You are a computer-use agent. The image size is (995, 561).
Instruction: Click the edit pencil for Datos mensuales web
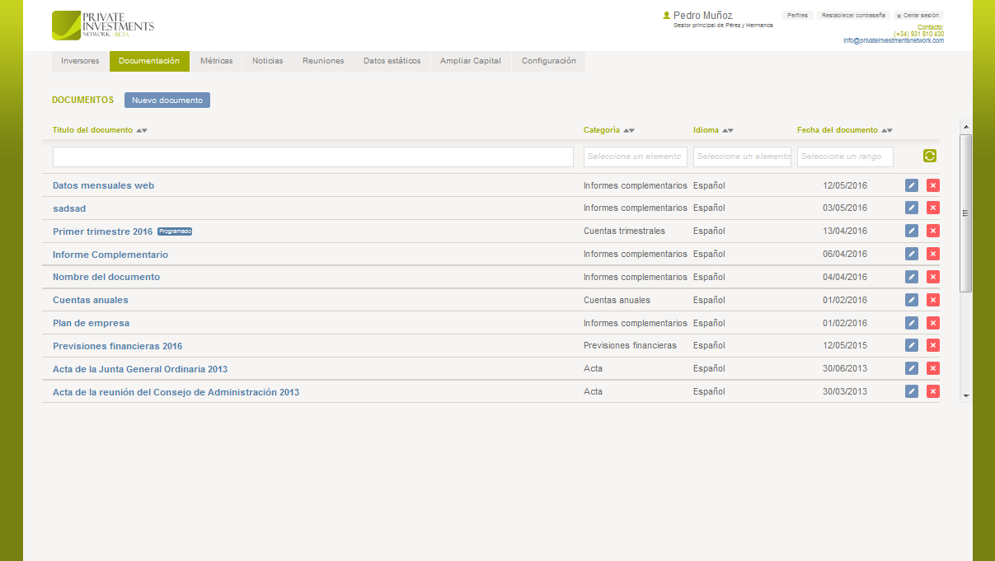coord(911,185)
